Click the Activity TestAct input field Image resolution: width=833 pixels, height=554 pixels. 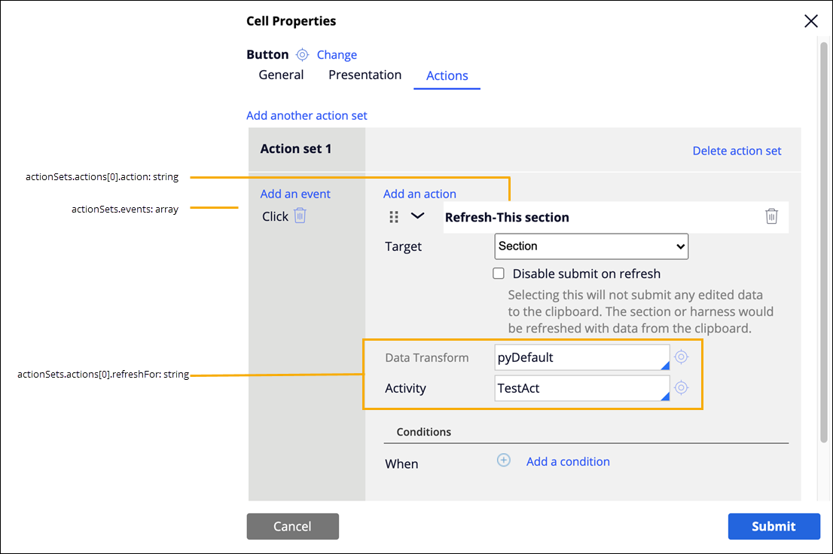point(581,389)
